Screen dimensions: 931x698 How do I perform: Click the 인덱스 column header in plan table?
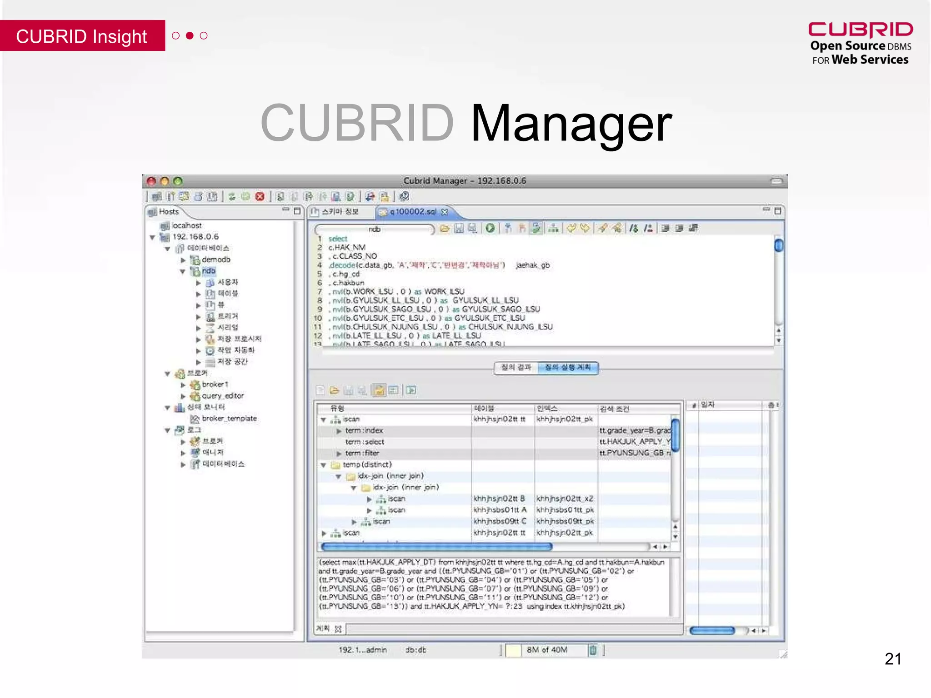[566, 408]
